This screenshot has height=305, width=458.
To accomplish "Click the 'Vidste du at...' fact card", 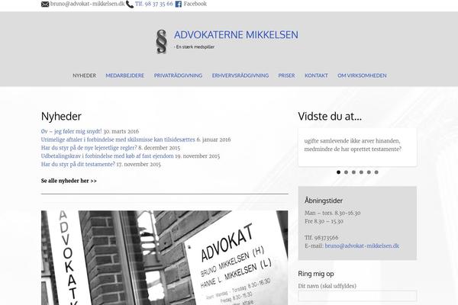I will click(x=357, y=147).
